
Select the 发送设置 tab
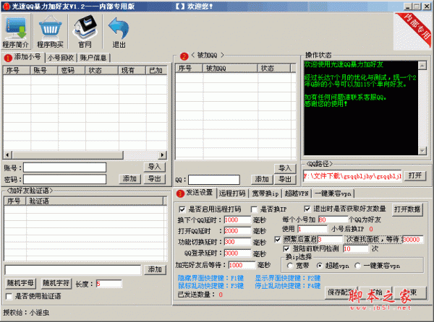(195, 193)
